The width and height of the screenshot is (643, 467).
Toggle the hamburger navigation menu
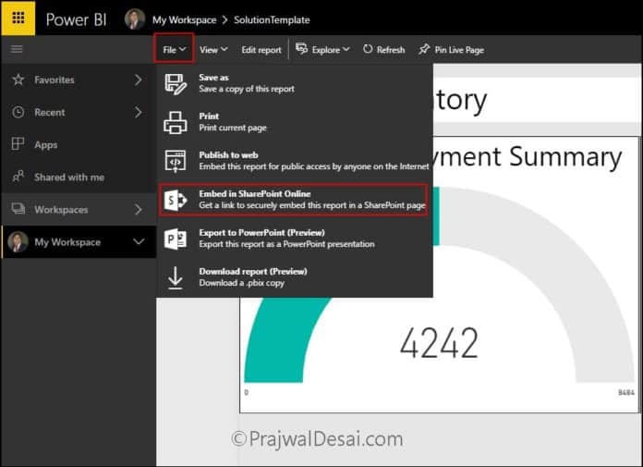tap(17, 49)
